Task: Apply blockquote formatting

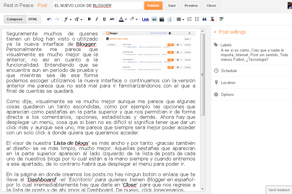Action: coord(204,19)
